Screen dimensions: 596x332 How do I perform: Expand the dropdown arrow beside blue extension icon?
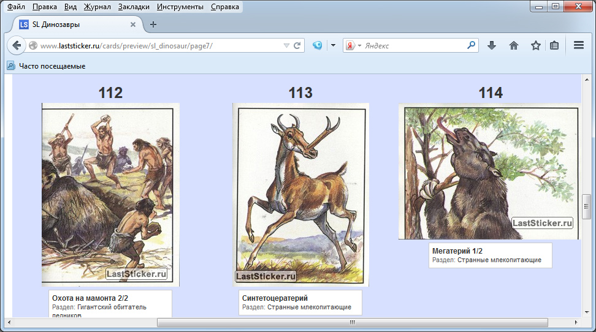pyautogui.click(x=333, y=45)
